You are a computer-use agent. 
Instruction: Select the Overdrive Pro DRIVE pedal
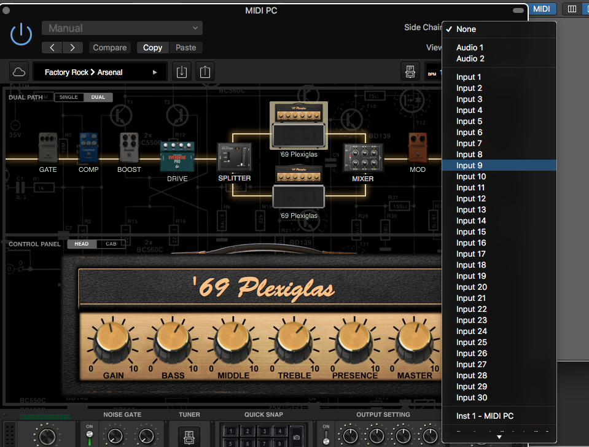click(x=177, y=157)
